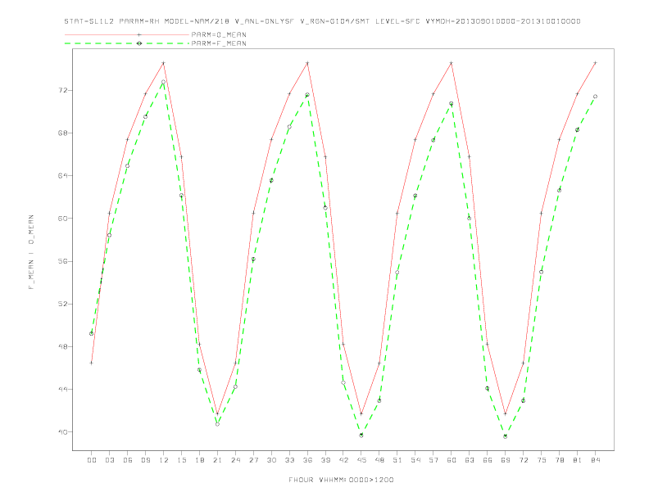This screenshot has height=501, width=649.
Task: Click x-axis tick label 12
Action: (164, 460)
